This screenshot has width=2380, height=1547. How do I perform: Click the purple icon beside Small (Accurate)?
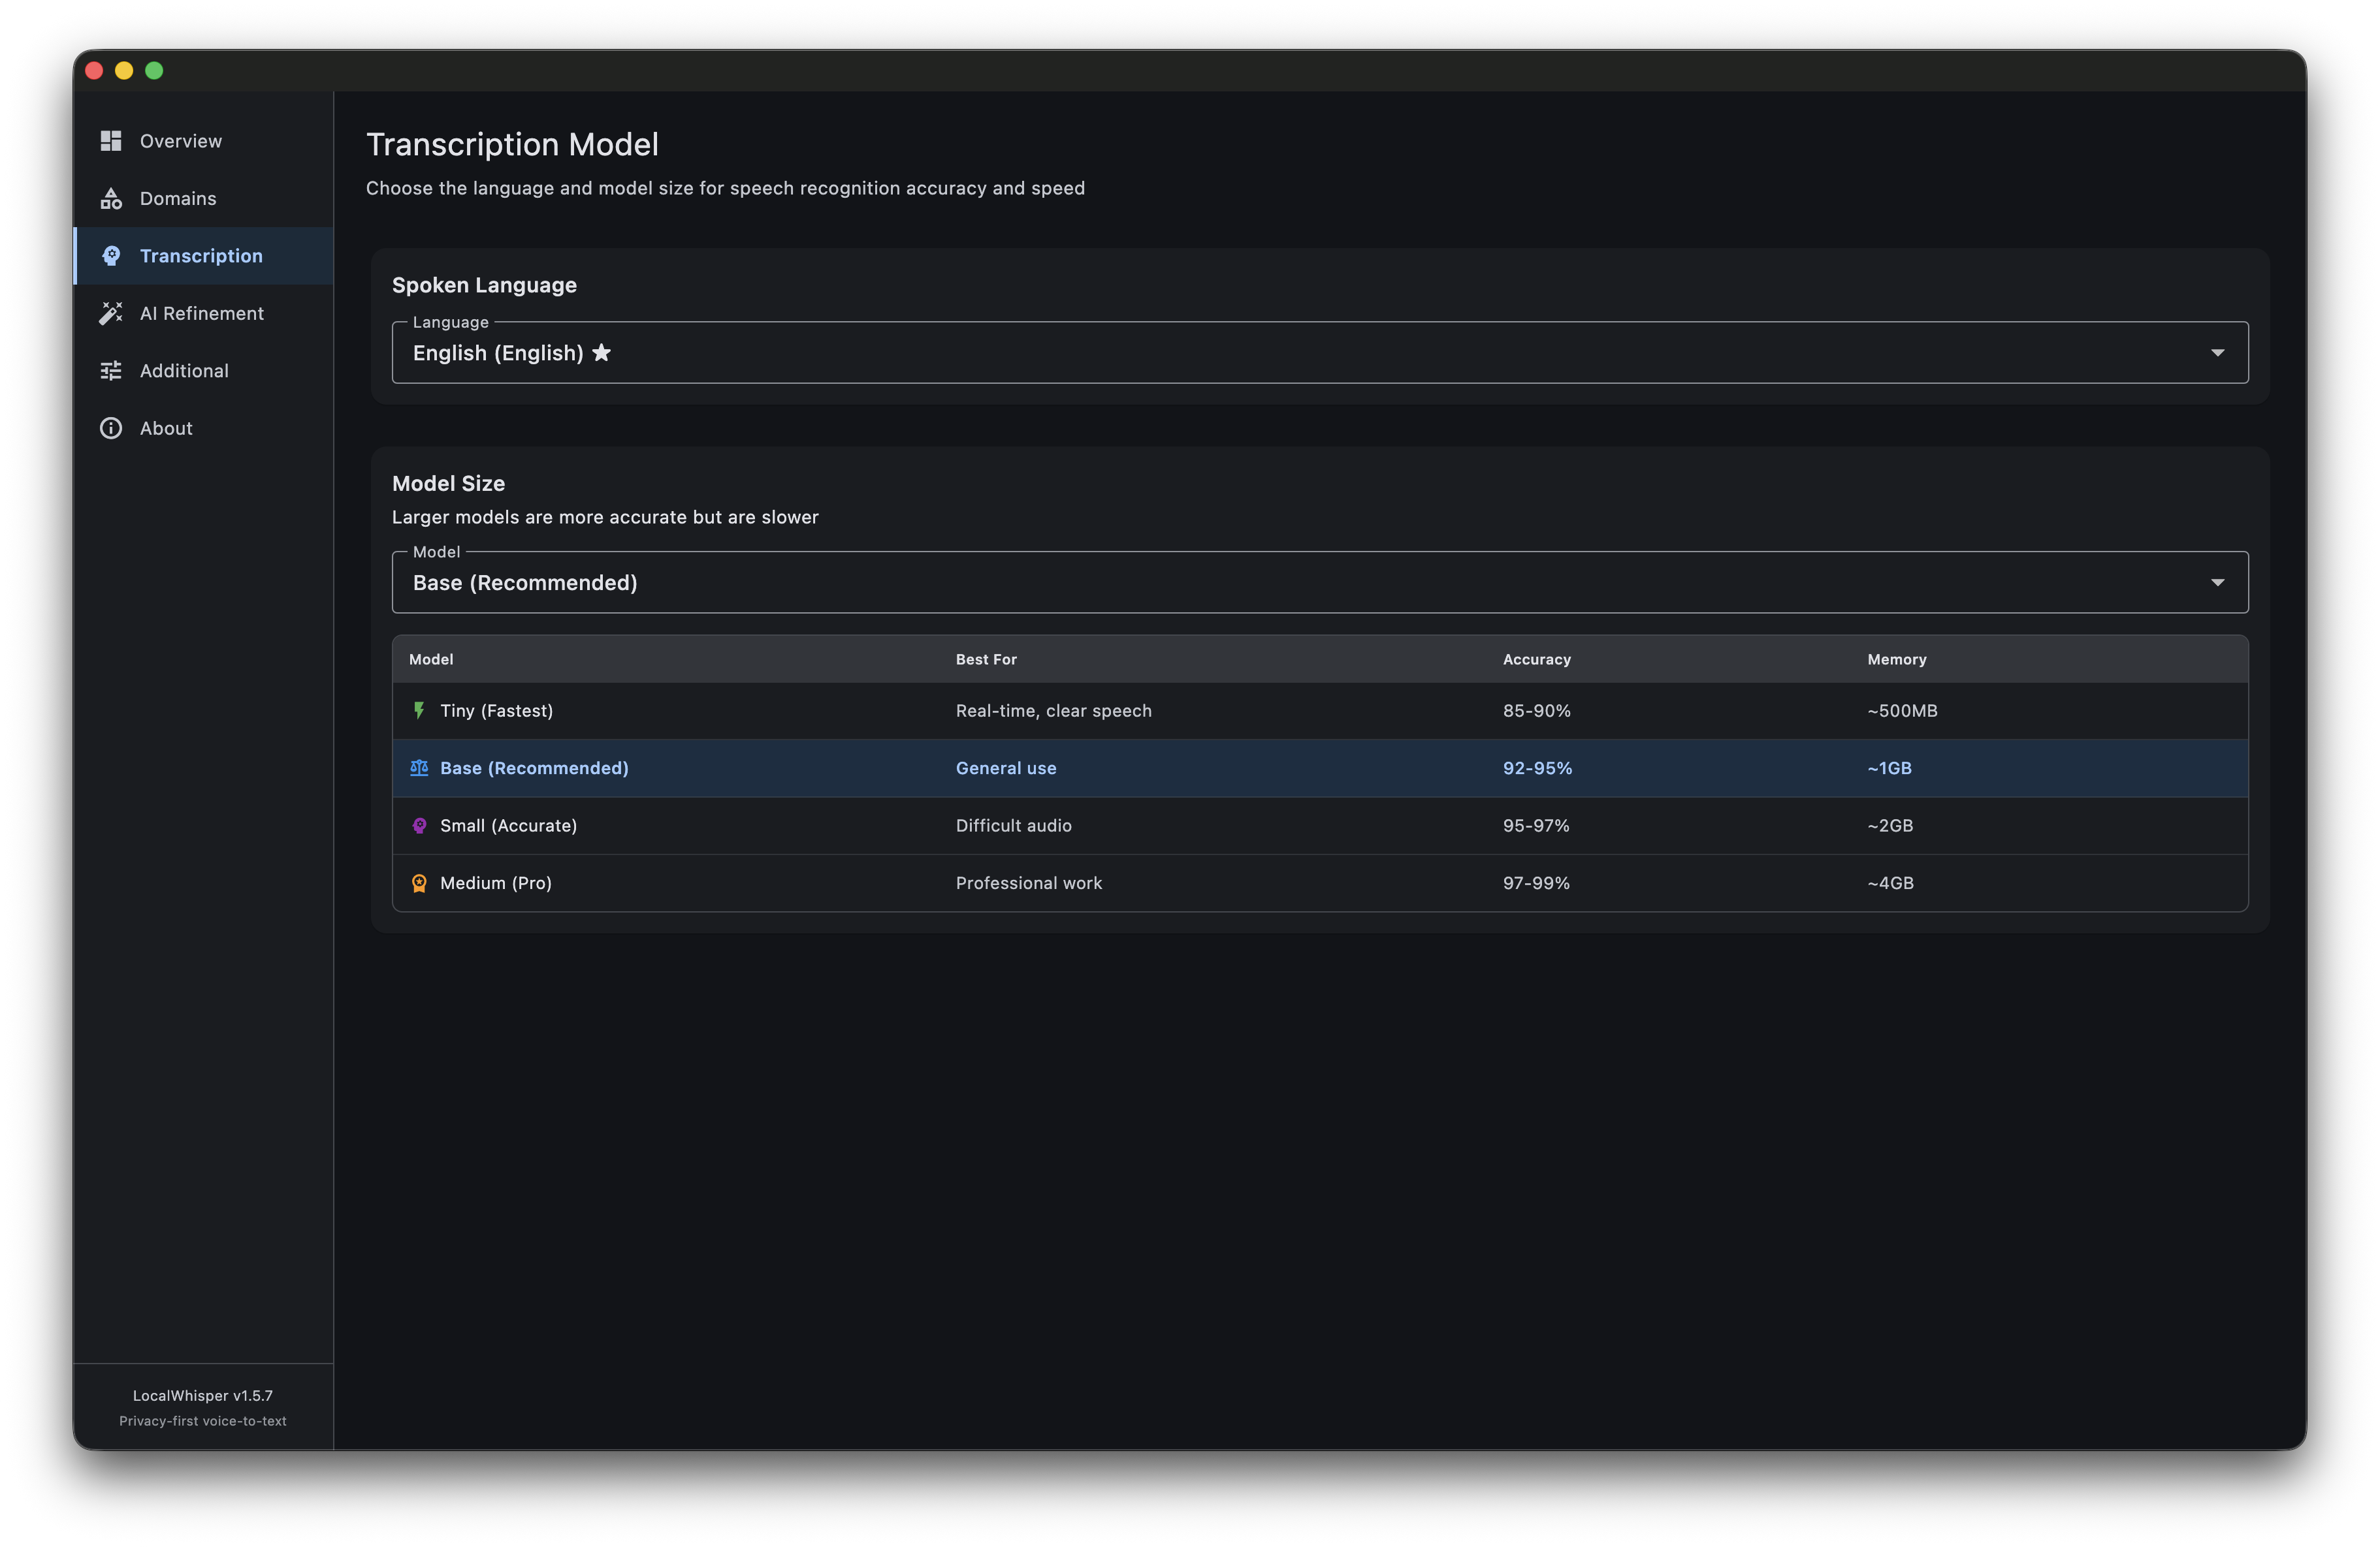coord(418,826)
